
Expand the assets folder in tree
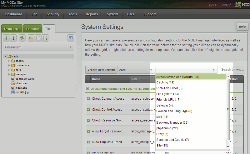point(9,61)
